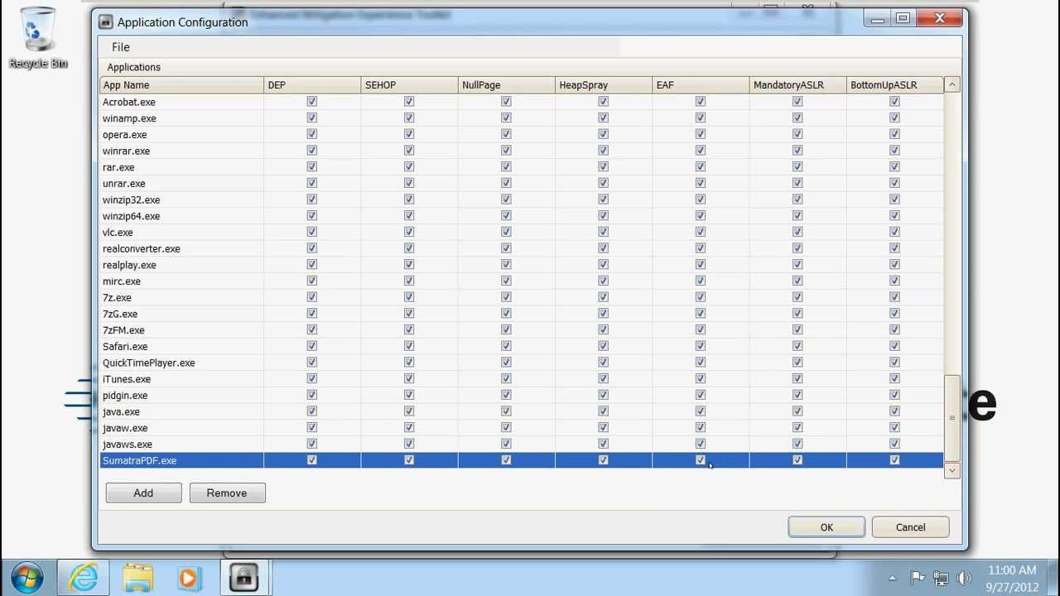Screen dimensions: 1060x596
Task: Select the javaws.exe row
Action: pyautogui.click(x=522, y=445)
